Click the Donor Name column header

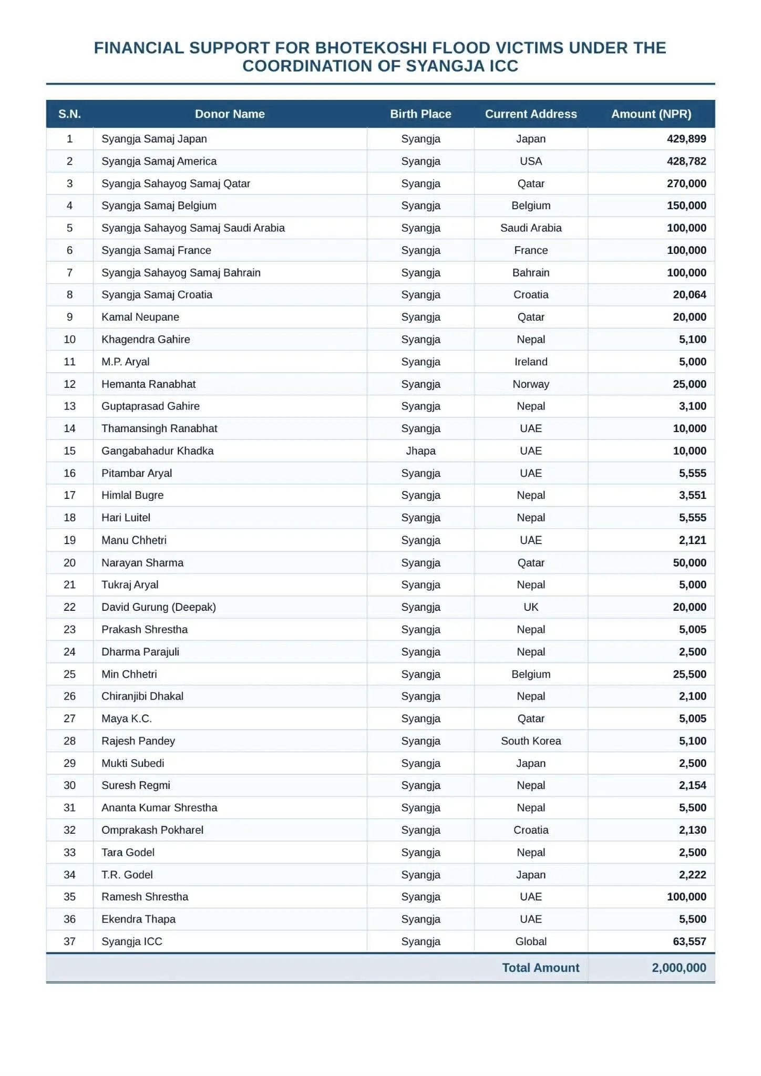[x=230, y=114]
